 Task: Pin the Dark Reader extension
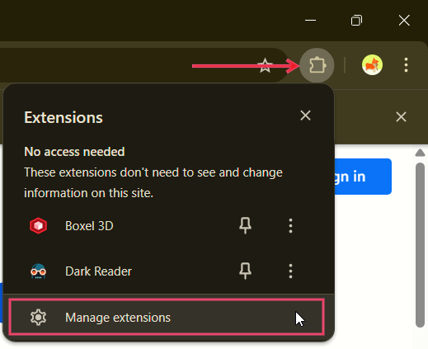245,271
